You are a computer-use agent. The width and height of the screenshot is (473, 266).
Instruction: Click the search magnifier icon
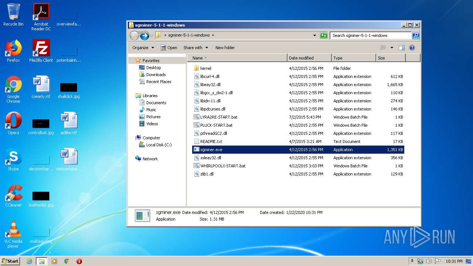416,35
